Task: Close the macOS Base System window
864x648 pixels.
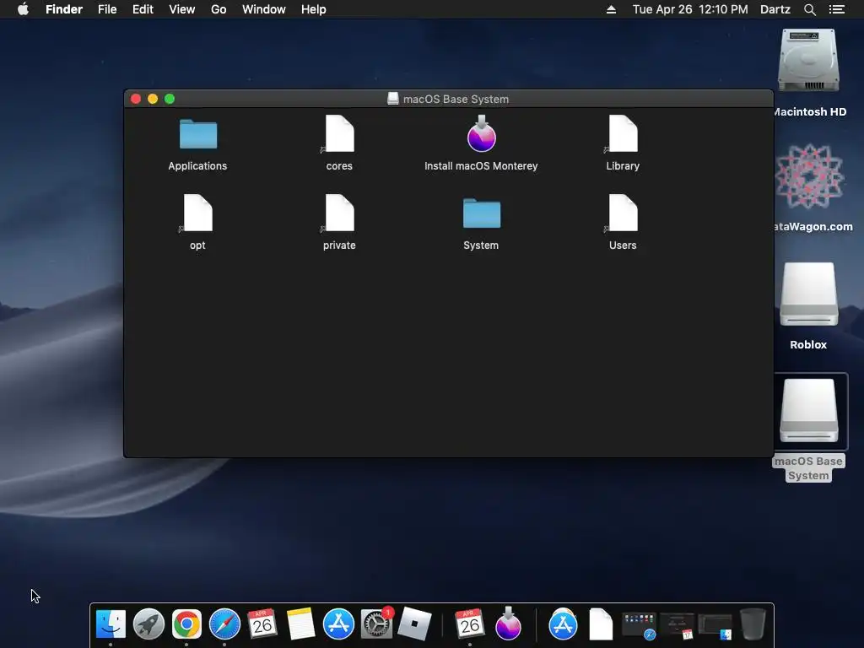Action: [136, 99]
